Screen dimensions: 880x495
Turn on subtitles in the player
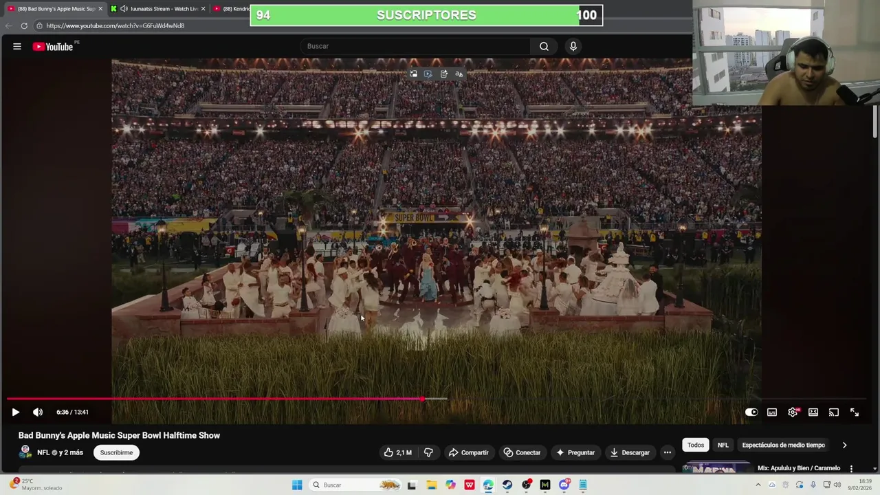[772, 412]
